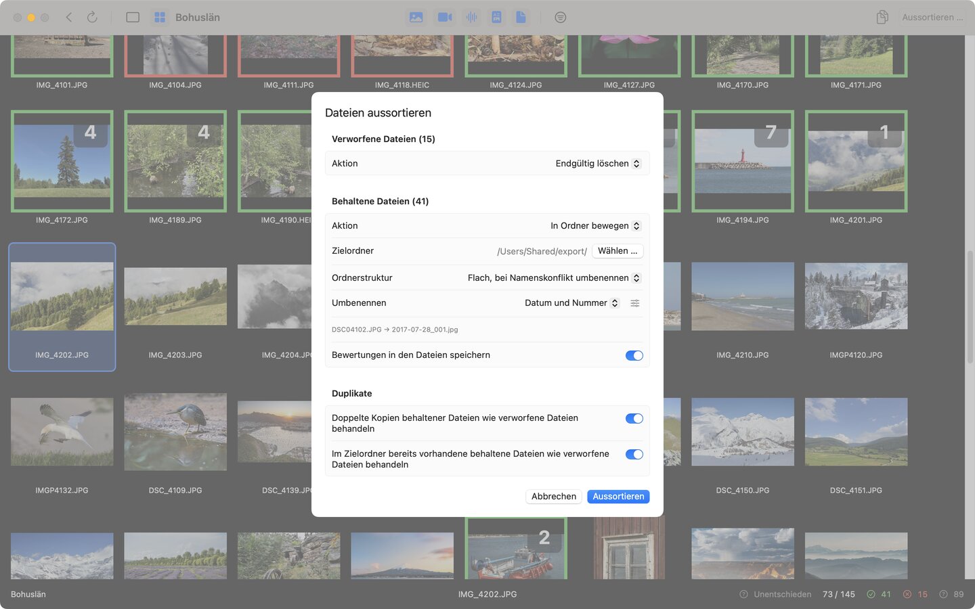Viewport: 975px width, 609px height.
Task: Click the cull documents icon beside Aussortieren
Action: (882, 17)
